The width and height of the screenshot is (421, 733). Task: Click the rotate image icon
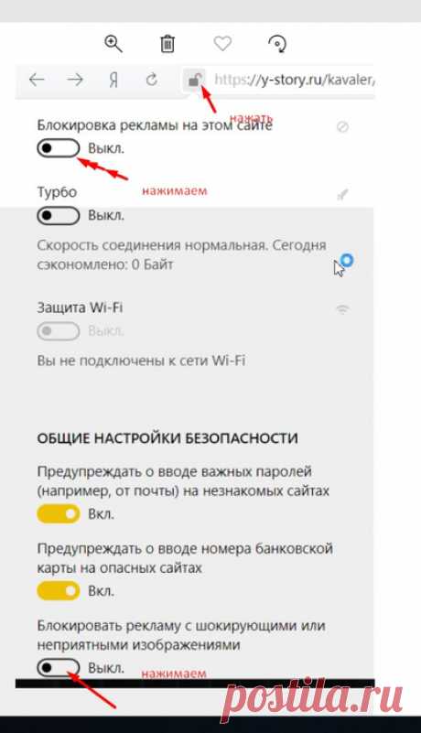[277, 44]
